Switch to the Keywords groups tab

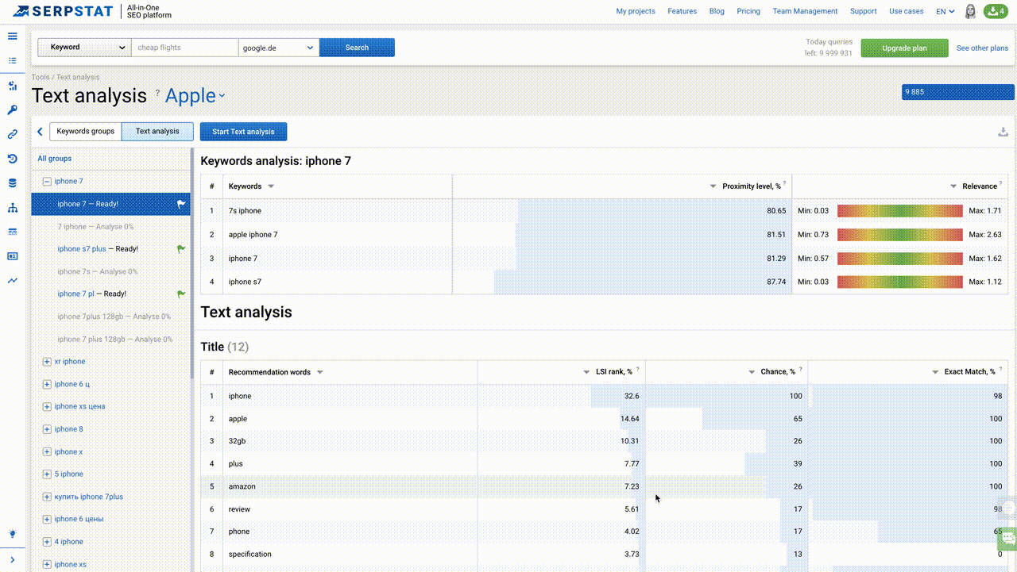(85, 132)
